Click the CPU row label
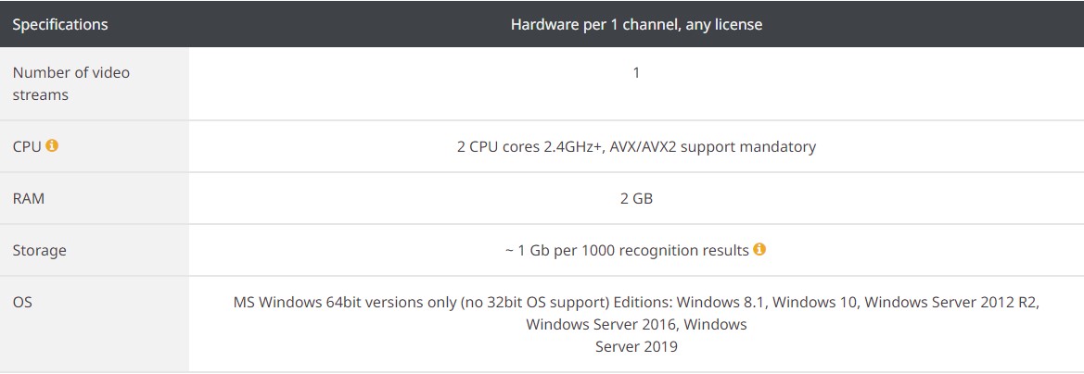This screenshot has width=1084, height=374. (27, 146)
